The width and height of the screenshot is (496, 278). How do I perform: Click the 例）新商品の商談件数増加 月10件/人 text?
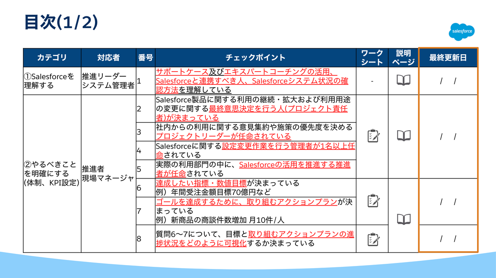[220, 220]
